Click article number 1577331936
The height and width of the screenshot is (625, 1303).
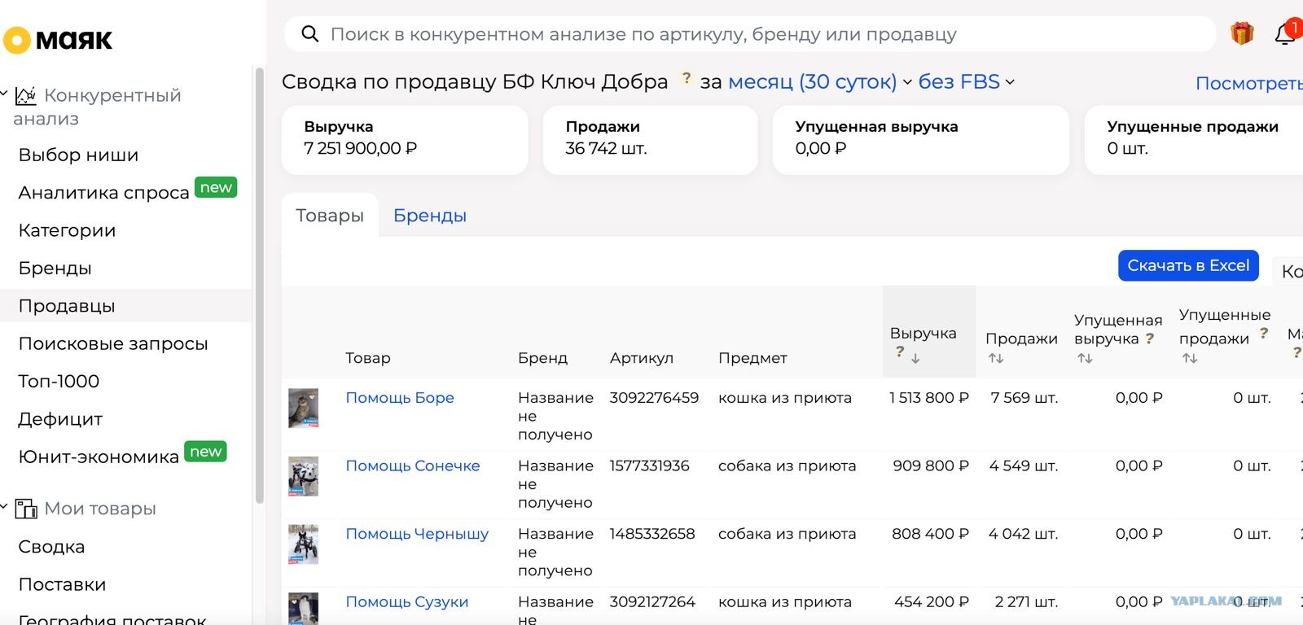[x=649, y=466]
